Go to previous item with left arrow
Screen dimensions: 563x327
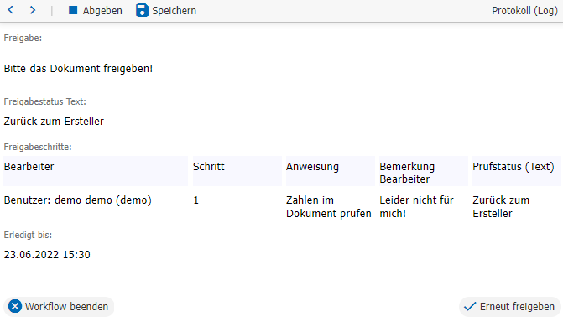[x=11, y=10]
